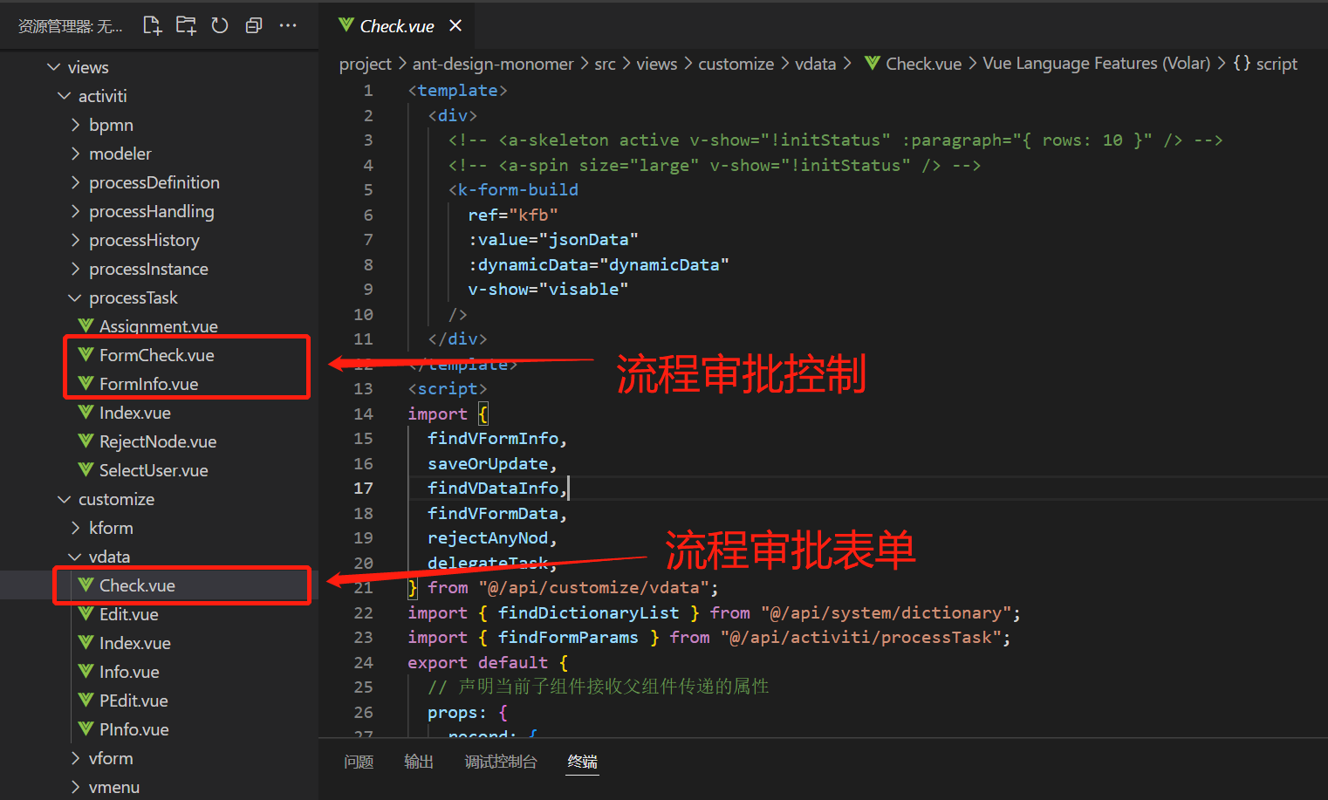The width and height of the screenshot is (1328, 800).
Task: Click the Vue icon beside PInfo.vue
Action: click(86, 728)
